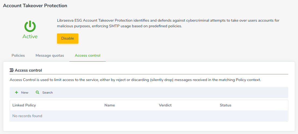Image resolution: width=298 pixels, height=134 pixels.
Task: Sort by Status column header
Action: tap(226, 105)
